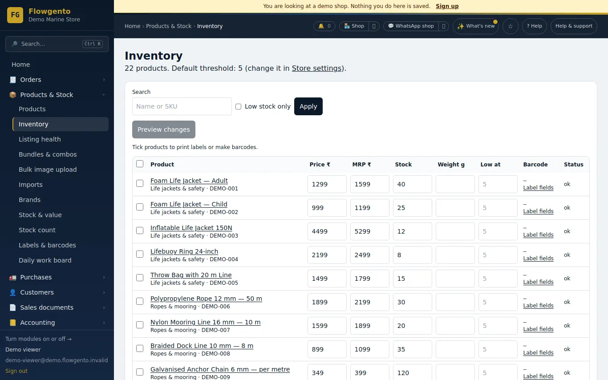
Task: Click the Products & Stock box icon
Action: pos(12,95)
